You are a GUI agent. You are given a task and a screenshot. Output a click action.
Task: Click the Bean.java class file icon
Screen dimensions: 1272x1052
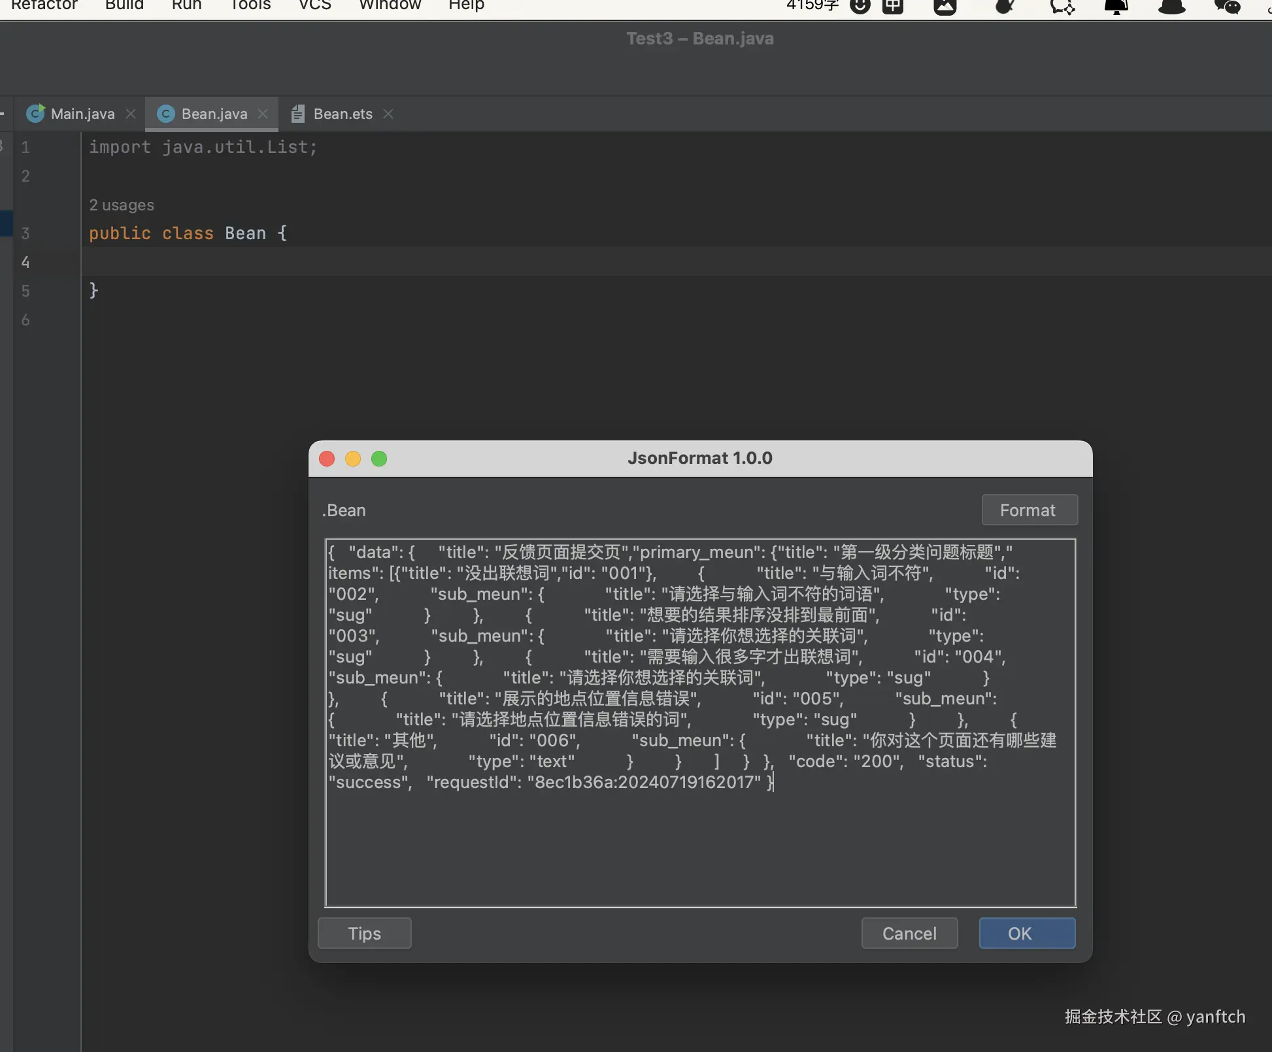[x=166, y=114]
